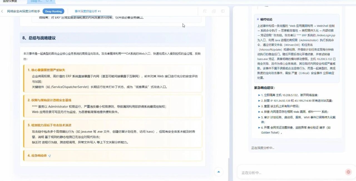The width and height of the screenshot is (356, 181).
Task: Stop the analysis with the orange pause button
Action: coord(348,172)
